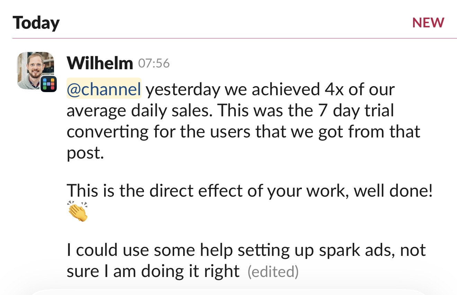Click Today to pick a conversation date
The image size is (457, 295).
tap(36, 22)
